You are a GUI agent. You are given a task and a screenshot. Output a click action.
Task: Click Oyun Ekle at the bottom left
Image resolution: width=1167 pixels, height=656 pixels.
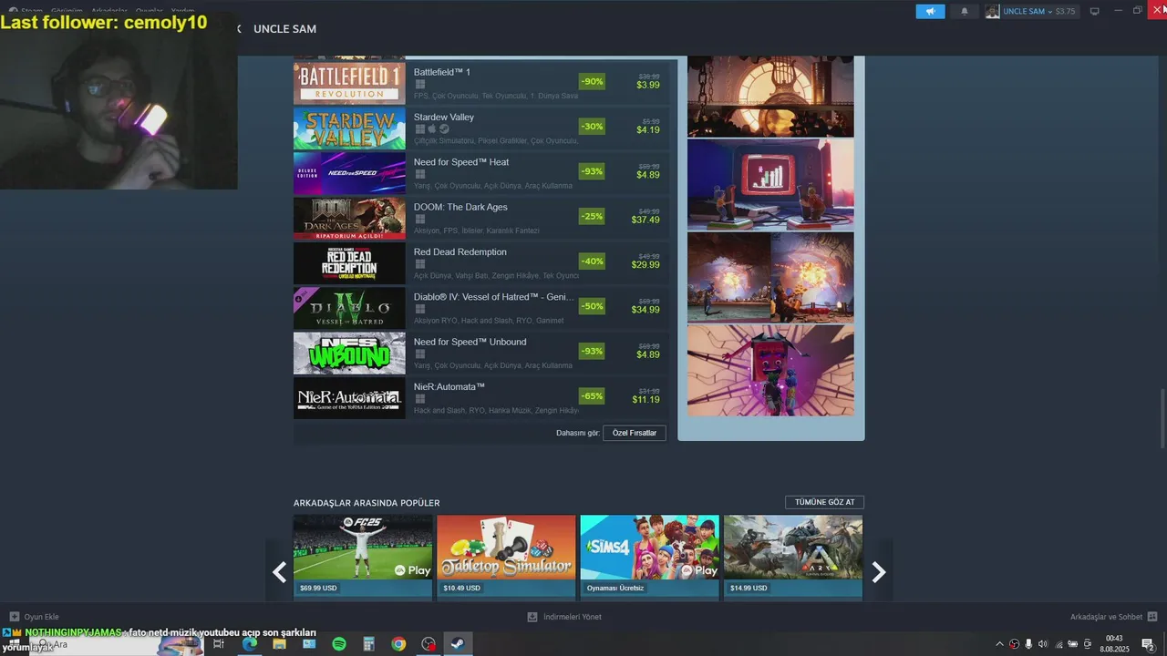pyautogui.click(x=41, y=617)
